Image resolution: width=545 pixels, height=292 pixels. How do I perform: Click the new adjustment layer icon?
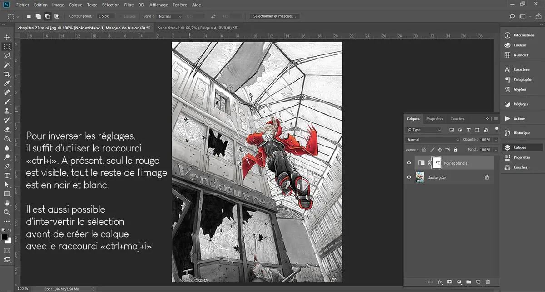pos(459,282)
